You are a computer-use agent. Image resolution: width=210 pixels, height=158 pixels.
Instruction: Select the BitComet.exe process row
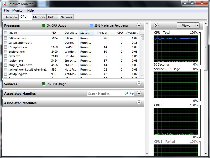[x=71, y=38]
